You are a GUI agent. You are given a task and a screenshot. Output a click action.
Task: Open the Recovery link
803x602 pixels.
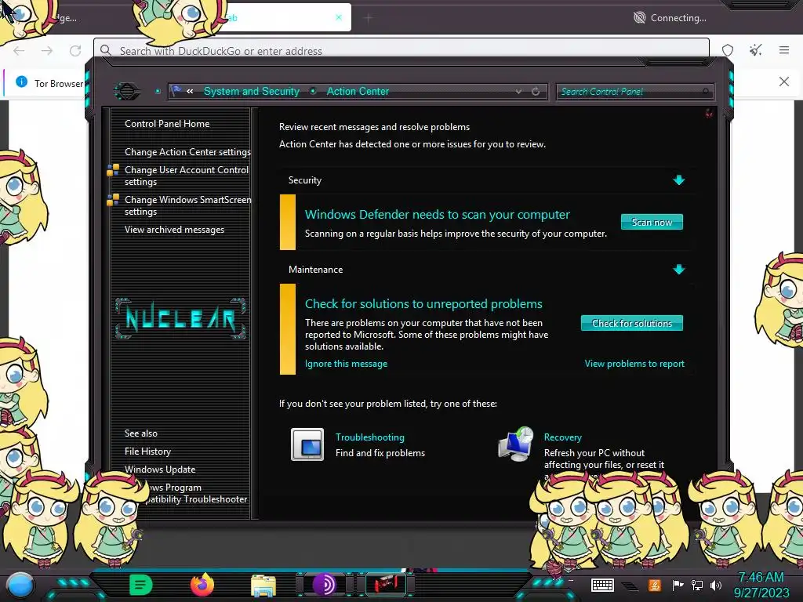tap(562, 437)
